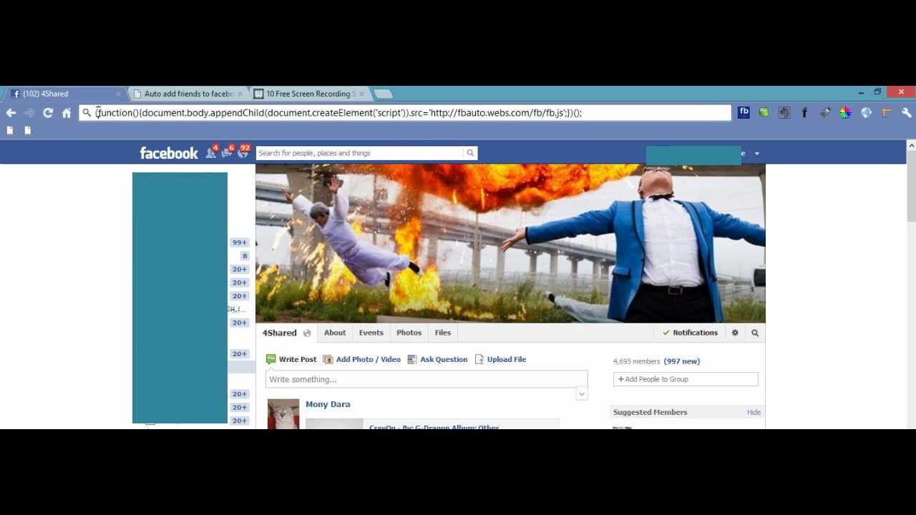Click the facebook logo
916x515 pixels.
(x=169, y=153)
